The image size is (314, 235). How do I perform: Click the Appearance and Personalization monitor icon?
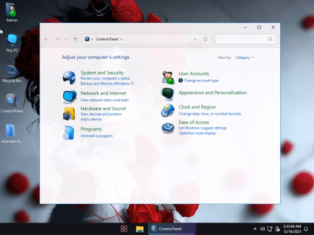coord(168,94)
